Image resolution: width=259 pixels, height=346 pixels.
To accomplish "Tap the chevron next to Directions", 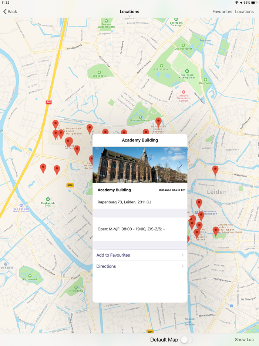I will (182, 266).
